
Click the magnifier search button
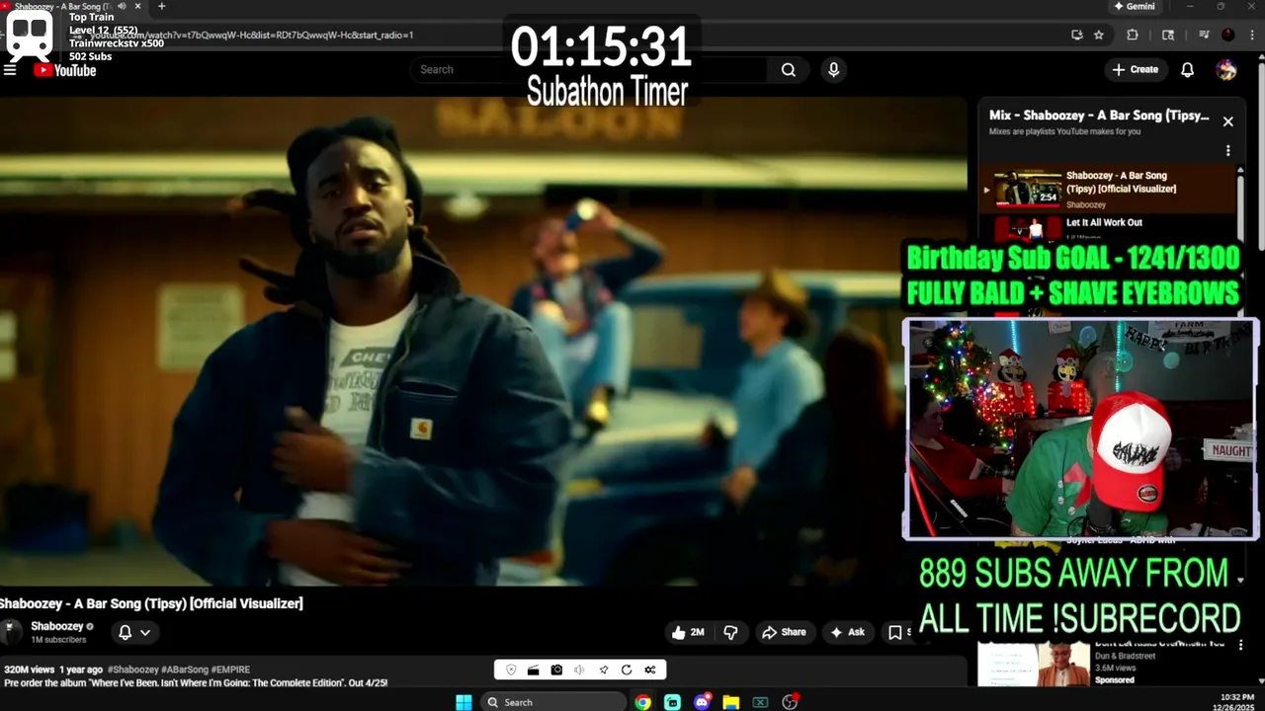coord(789,70)
